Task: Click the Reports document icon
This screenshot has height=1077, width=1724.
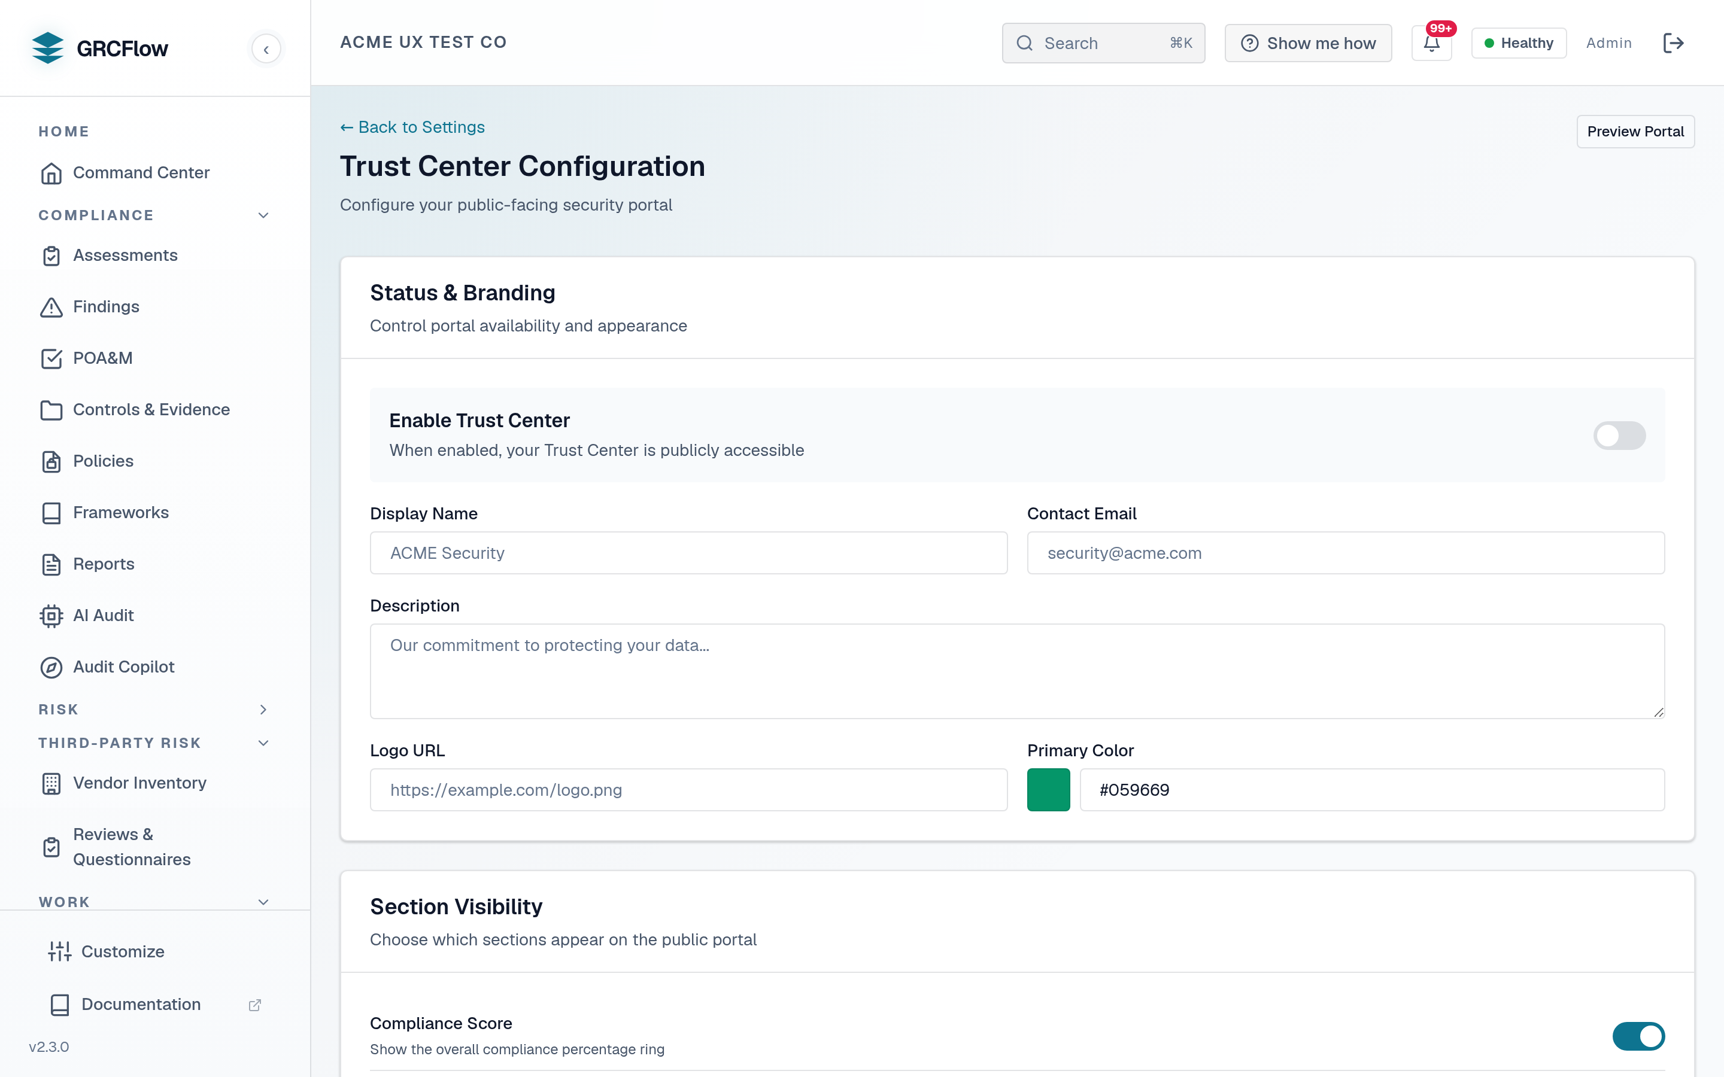Action: pyautogui.click(x=51, y=564)
